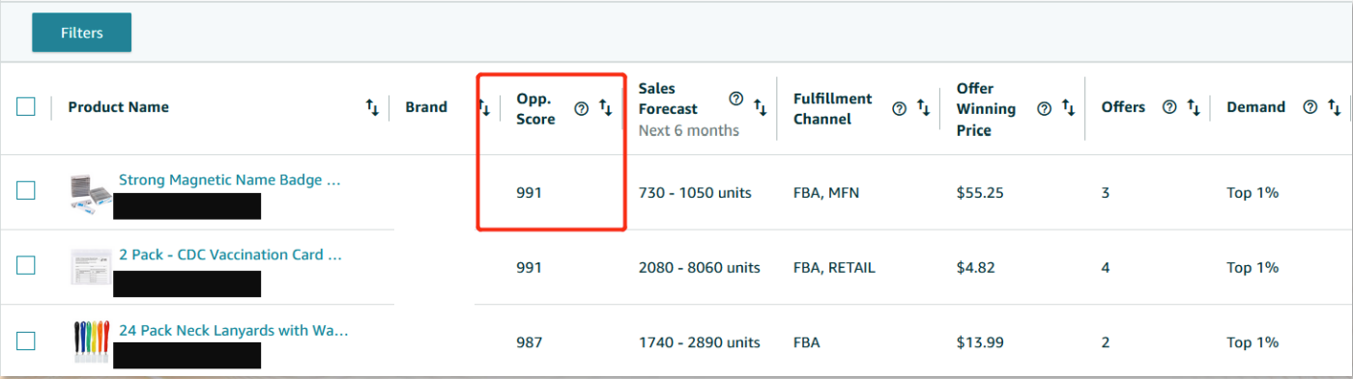Sort the table by Product Name

pos(372,108)
